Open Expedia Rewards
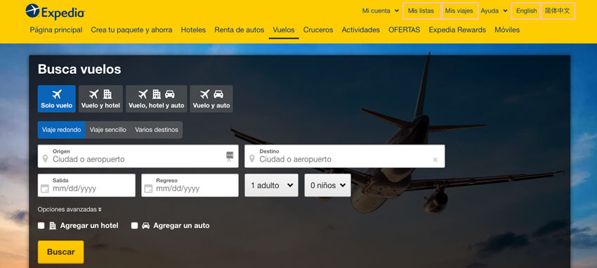This screenshot has width=597, height=268. (457, 29)
